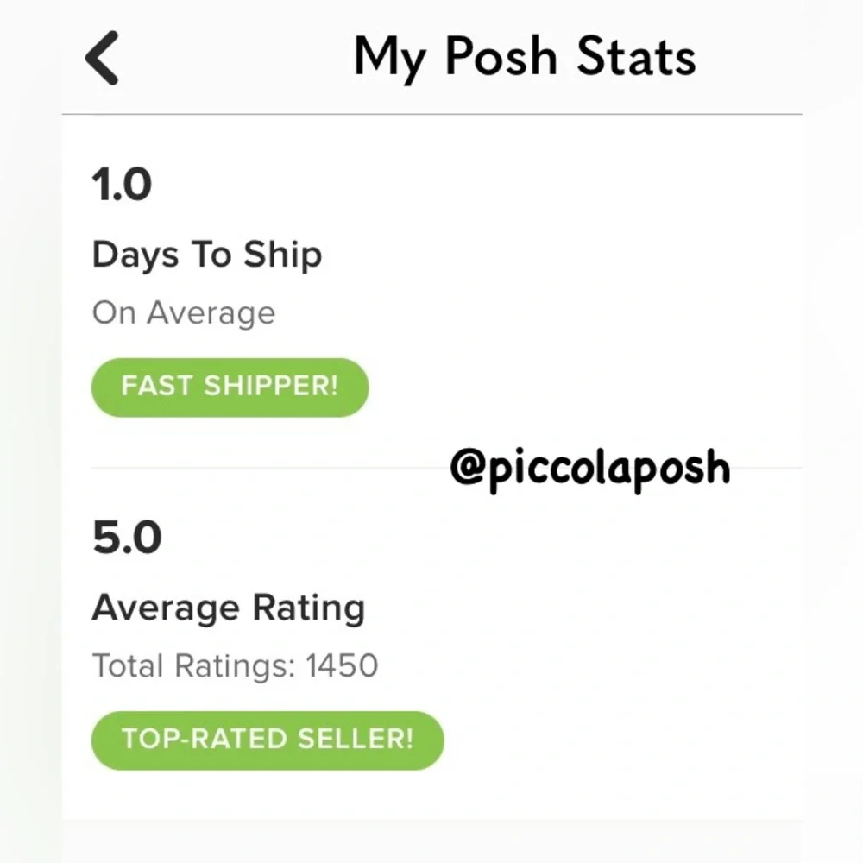Tap the On Average subtitle text
The image size is (863, 863).
183,312
